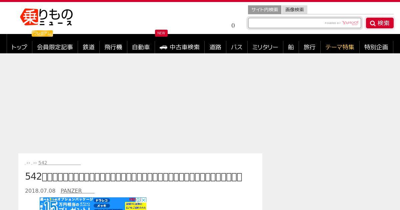
Task: Go to the 自動車 section
Action: point(141,47)
